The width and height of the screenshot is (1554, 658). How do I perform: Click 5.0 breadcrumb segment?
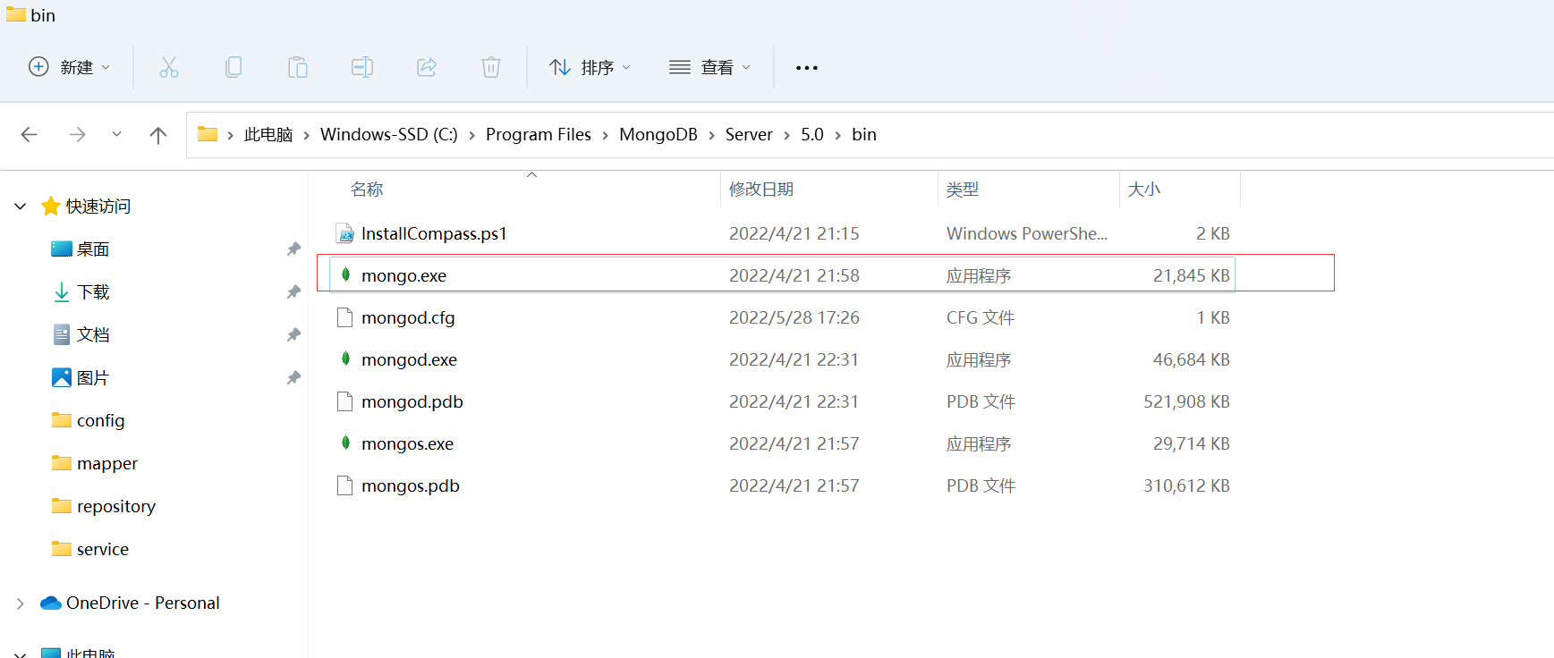(x=812, y=134)
